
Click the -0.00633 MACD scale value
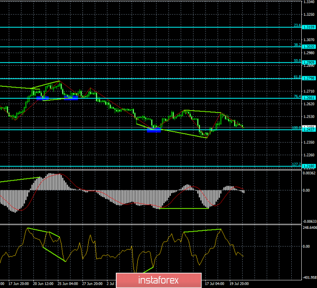pyautogui.click(x=309, y=221)
